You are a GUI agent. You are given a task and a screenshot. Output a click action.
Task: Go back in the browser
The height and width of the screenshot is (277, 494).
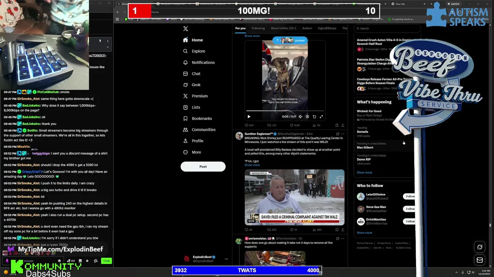[117, 12]
